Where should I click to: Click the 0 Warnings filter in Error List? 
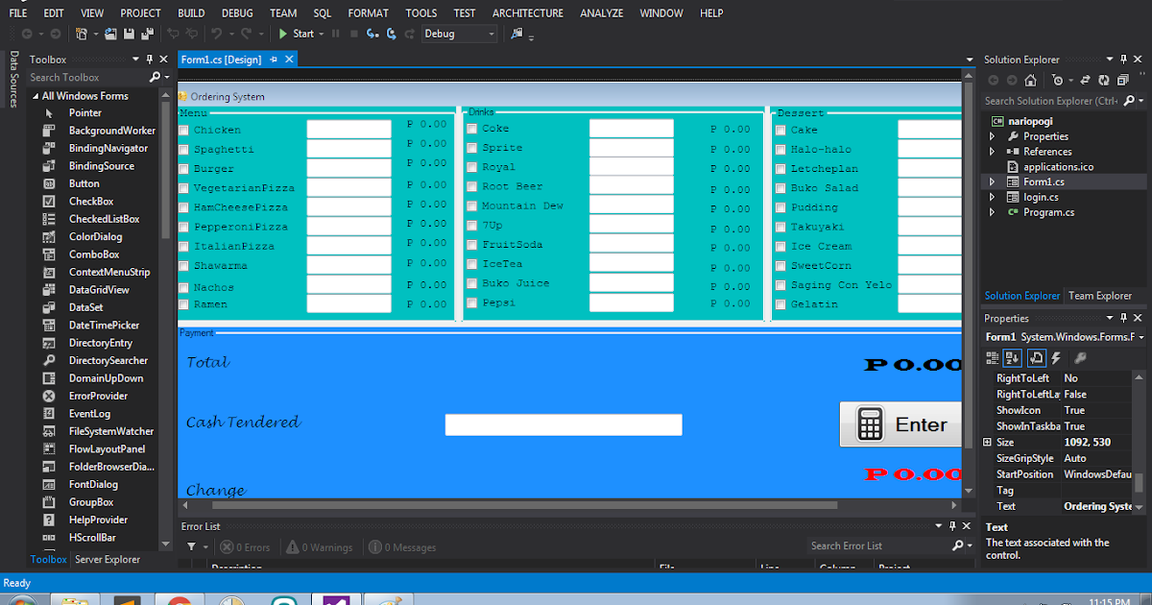320,545
